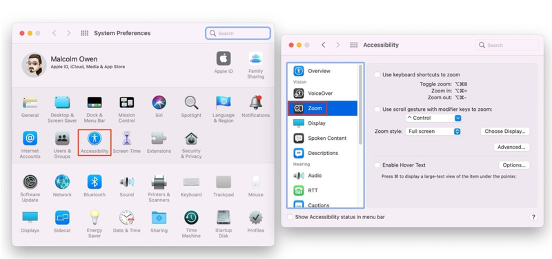The height and width of the screenshot is (259, 552).
Task: Open Trackpad preferences
Action: (223, 182)
